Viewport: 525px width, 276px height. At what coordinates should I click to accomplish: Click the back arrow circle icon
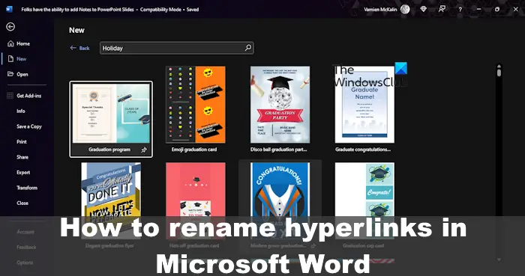pos(10,27)
